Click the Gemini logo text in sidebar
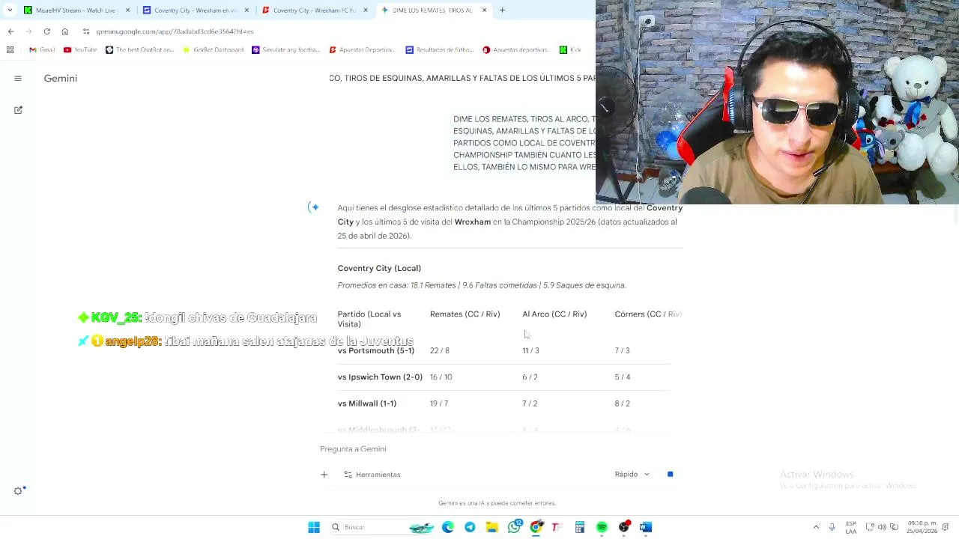Screen dimensions: 959x539 pyautogui.click(x=61, y=78)
